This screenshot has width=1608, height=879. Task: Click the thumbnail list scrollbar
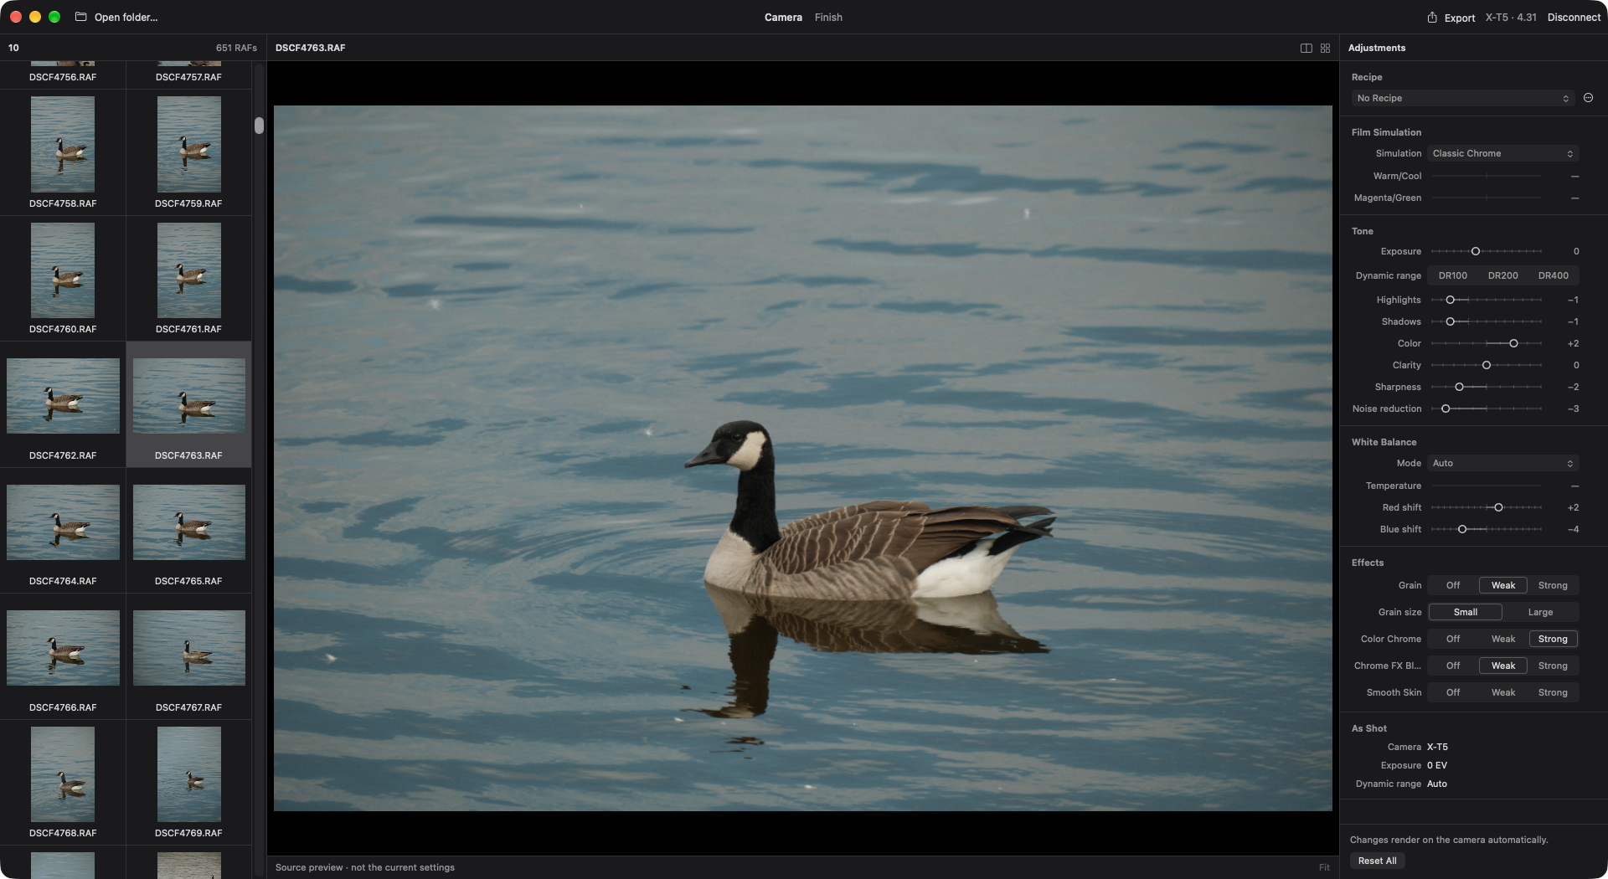[x=259, y=126]
